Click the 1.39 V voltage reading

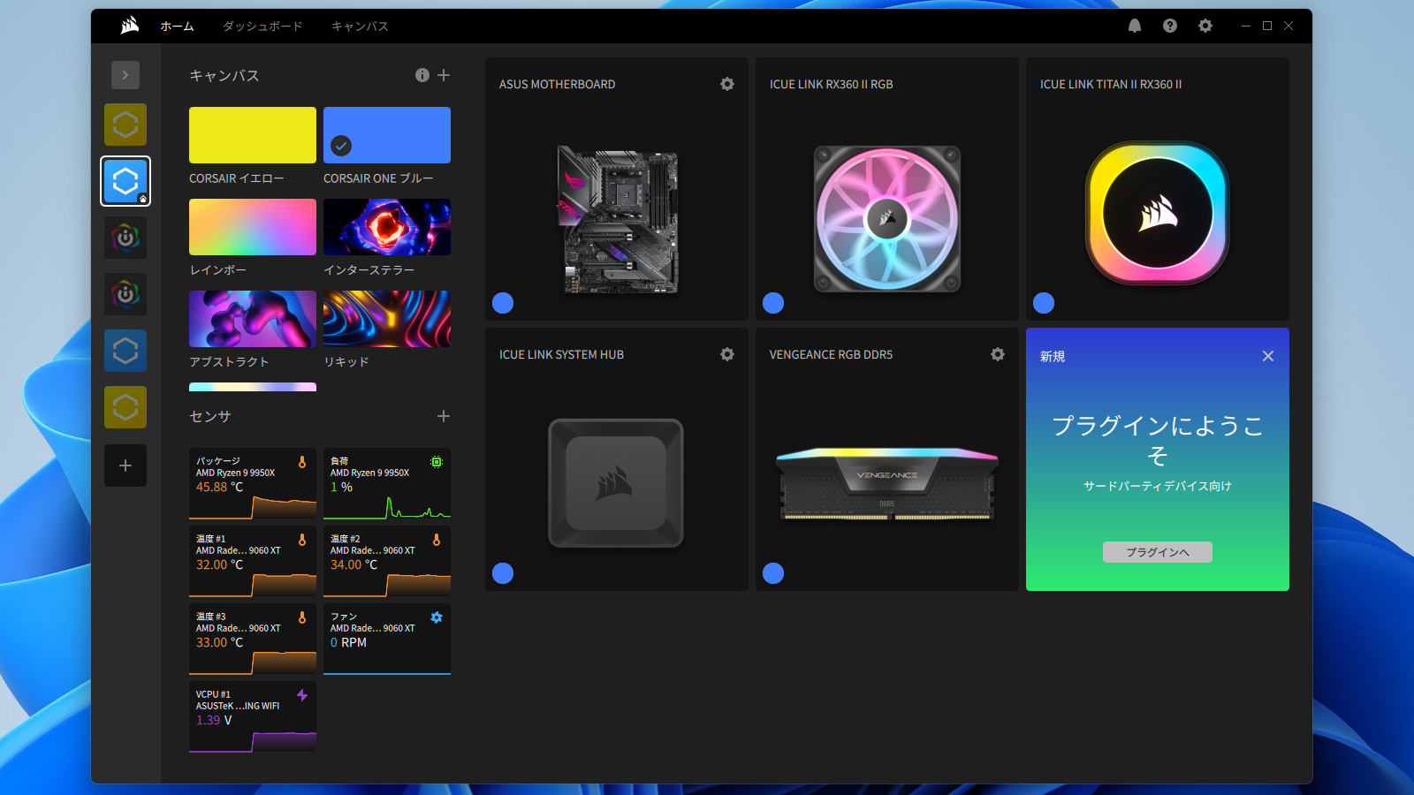click(x=214, y=720)
